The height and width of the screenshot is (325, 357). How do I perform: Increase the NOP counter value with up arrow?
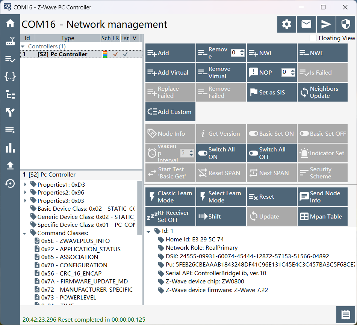pyautogui.click(x=293, y=70)
